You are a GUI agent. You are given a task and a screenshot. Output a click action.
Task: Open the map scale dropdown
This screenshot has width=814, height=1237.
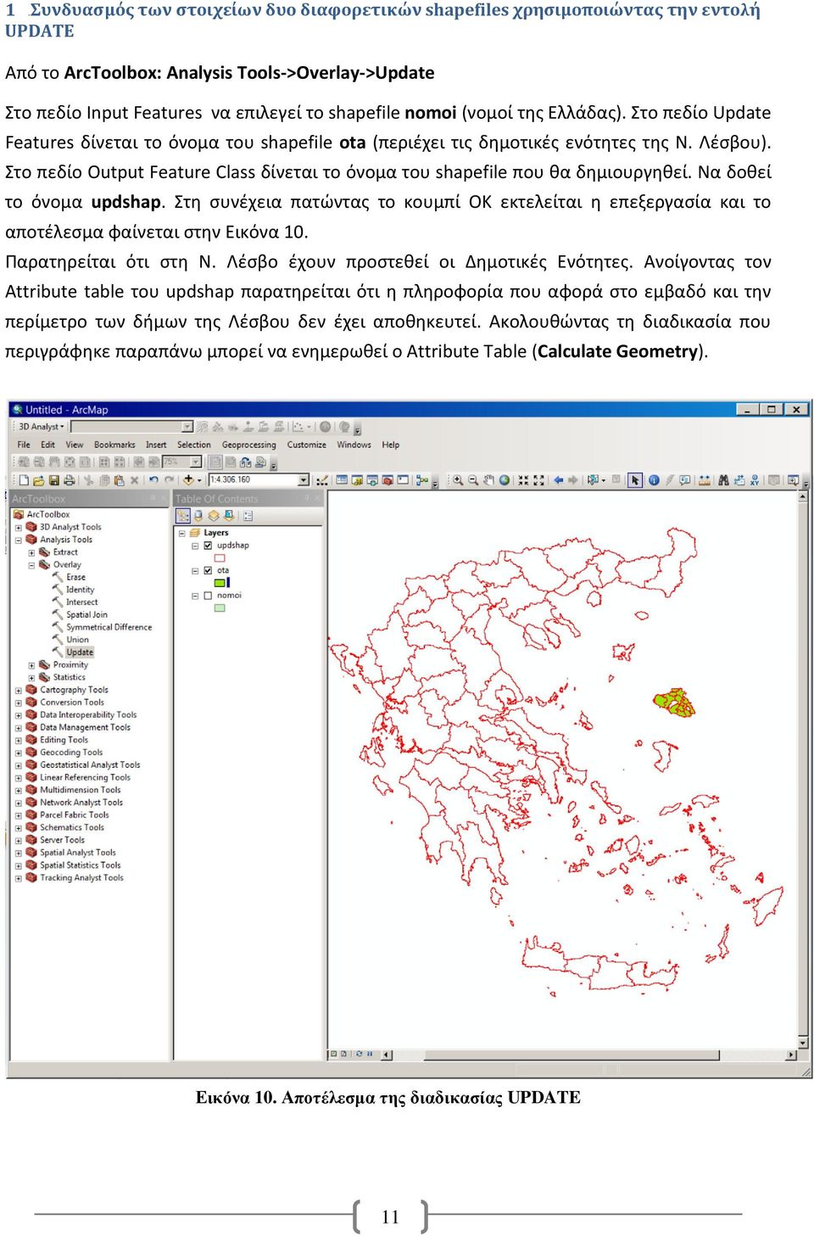click(x=304, y=480)
